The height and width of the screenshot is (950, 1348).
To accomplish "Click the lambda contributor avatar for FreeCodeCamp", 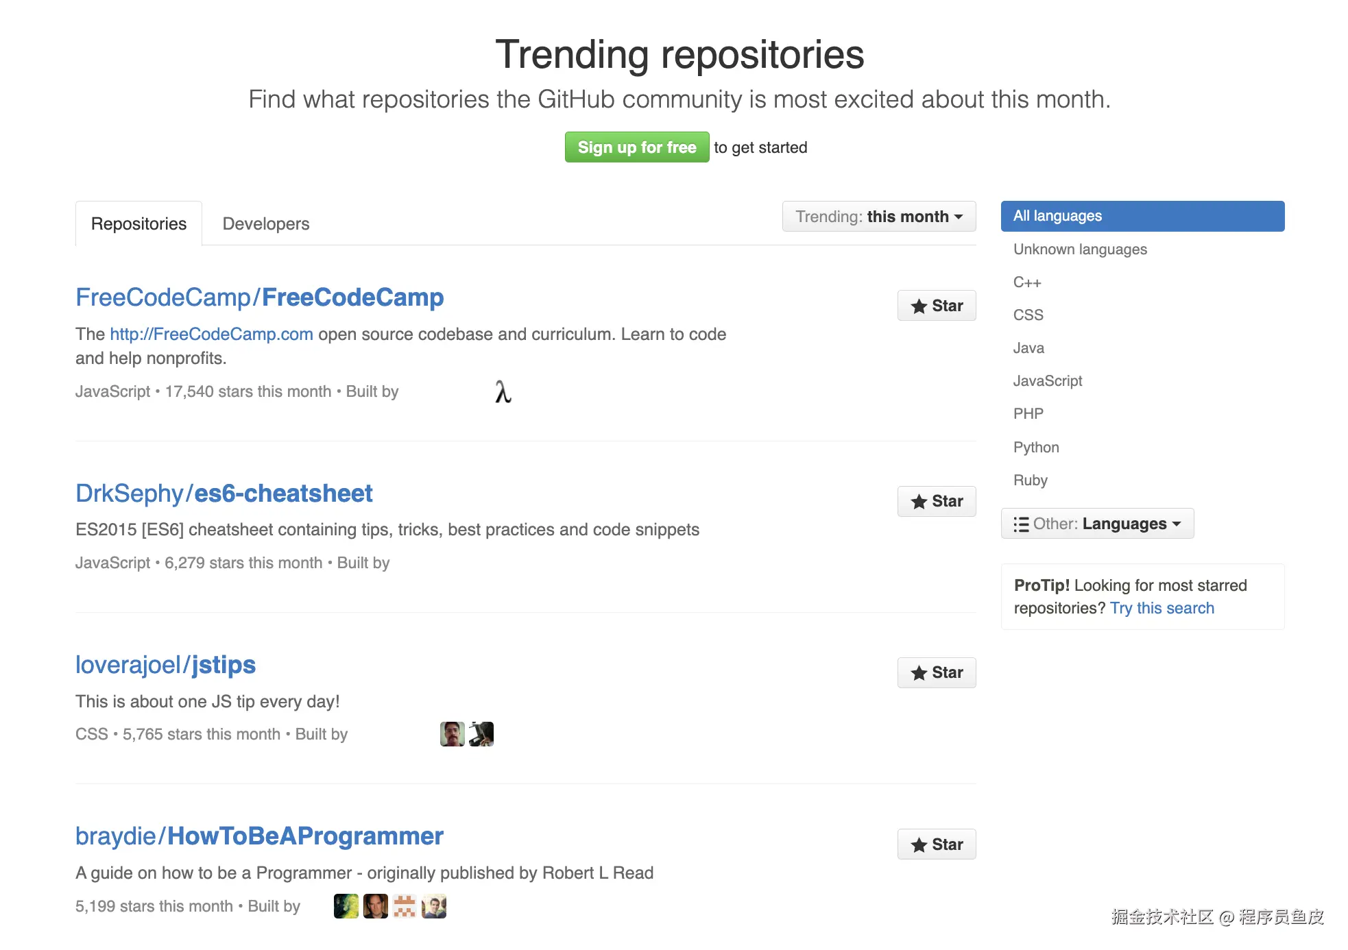I will [503, 392].
